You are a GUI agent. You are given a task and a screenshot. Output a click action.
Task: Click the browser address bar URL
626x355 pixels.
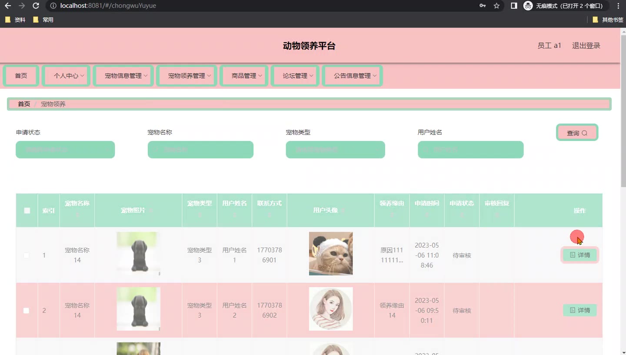point(108,6)
